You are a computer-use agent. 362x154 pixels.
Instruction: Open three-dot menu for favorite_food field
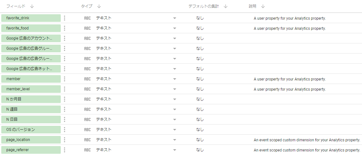pos(65,28)
